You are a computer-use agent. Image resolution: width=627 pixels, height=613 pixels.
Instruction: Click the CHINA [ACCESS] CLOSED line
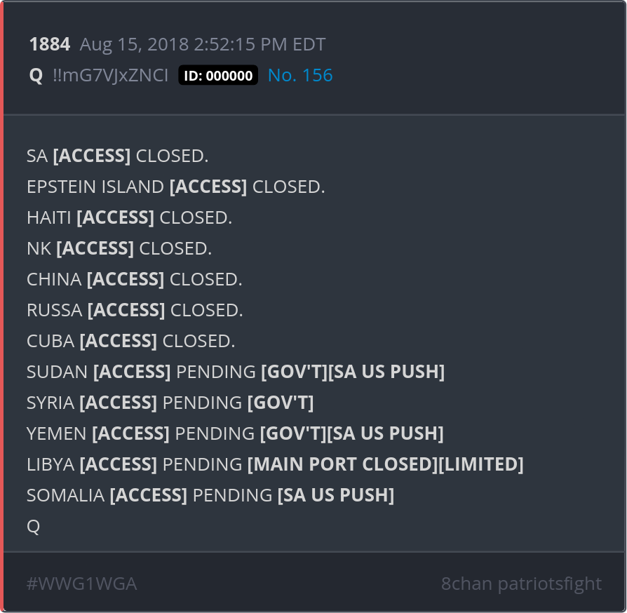point(134,279)
